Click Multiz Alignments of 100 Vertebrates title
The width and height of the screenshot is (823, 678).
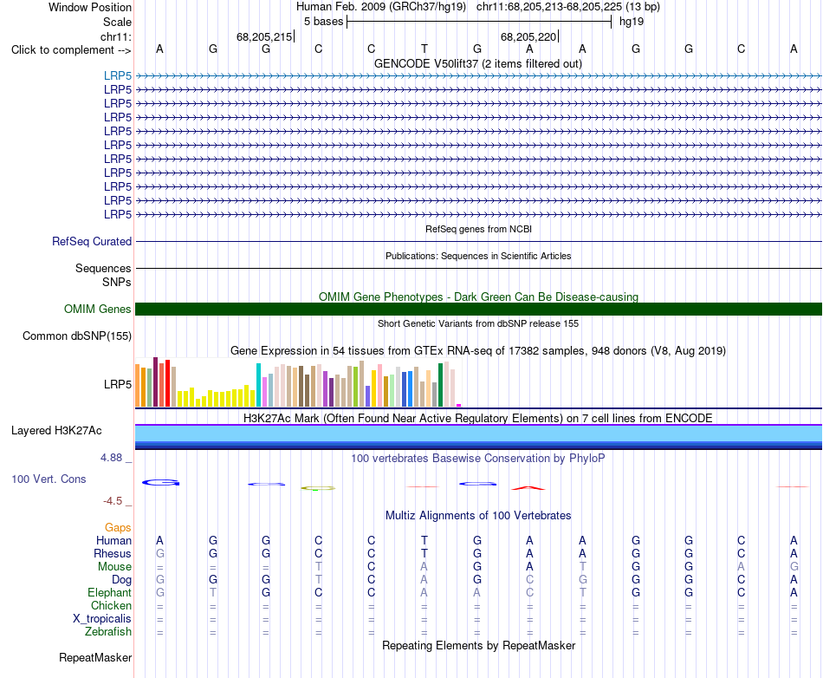(477, 515)
